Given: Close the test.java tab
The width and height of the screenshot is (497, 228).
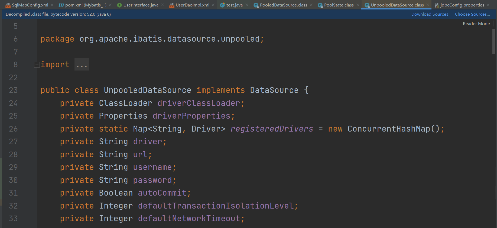Looking at the screenshot, I should [x=247, y=5].
